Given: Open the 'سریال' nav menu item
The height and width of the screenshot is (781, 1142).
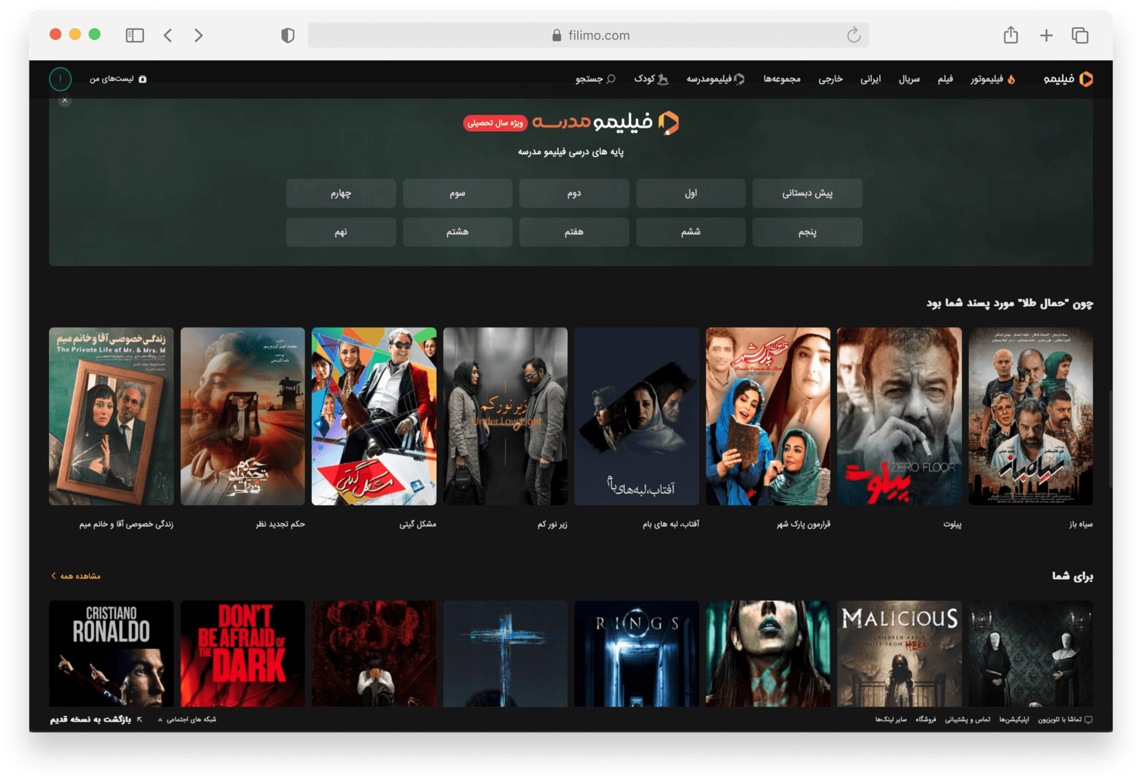Looking at the screenshot, I should pos(909,79).
